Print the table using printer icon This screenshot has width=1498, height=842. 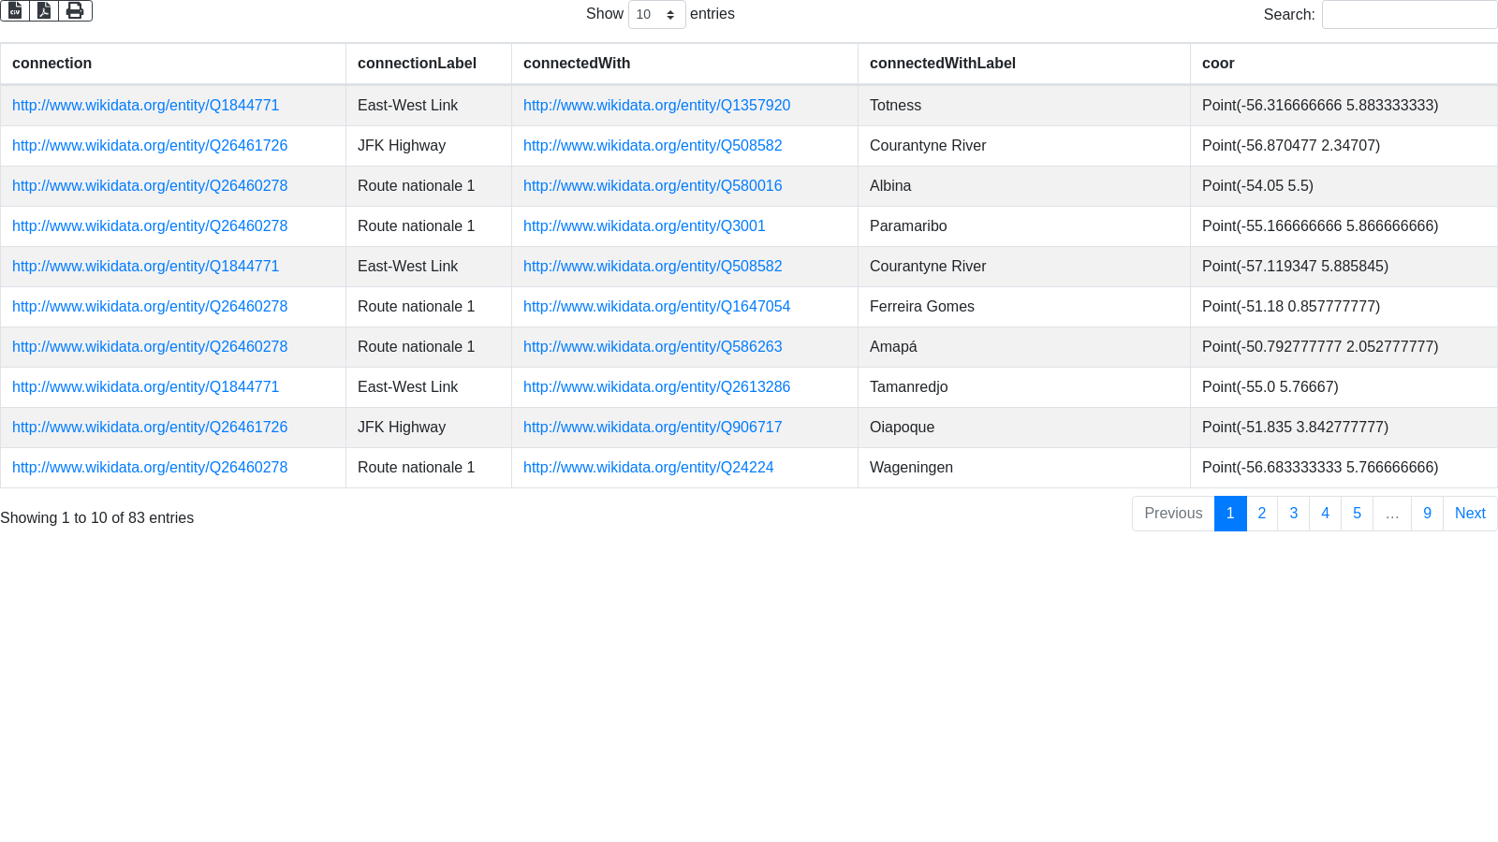[x=75, y=10]
